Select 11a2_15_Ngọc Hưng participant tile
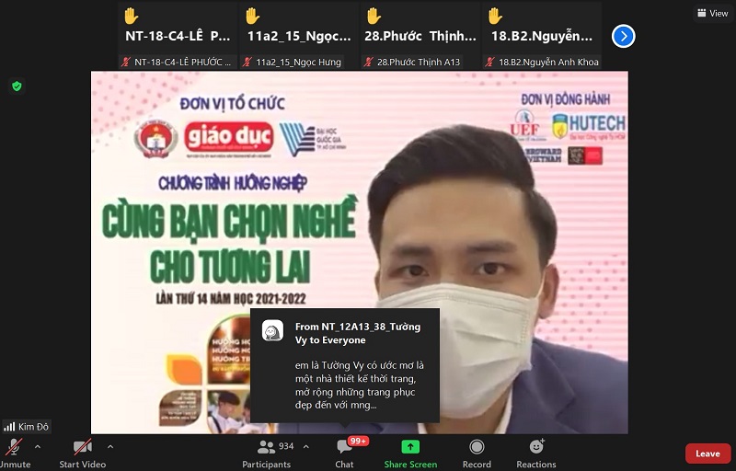 point(299,37)
